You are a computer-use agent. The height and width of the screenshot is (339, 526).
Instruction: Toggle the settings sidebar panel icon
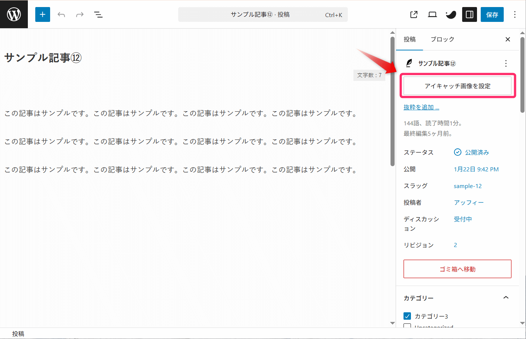click(470, 14)
